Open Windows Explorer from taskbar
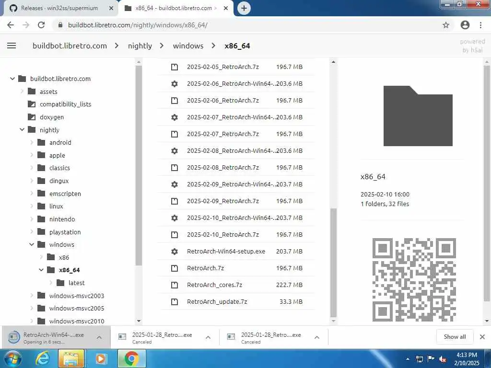Screen dimensions: 491x368 tap(71, 358)
